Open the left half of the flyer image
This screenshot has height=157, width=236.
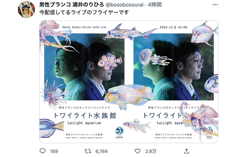[84, 82]
